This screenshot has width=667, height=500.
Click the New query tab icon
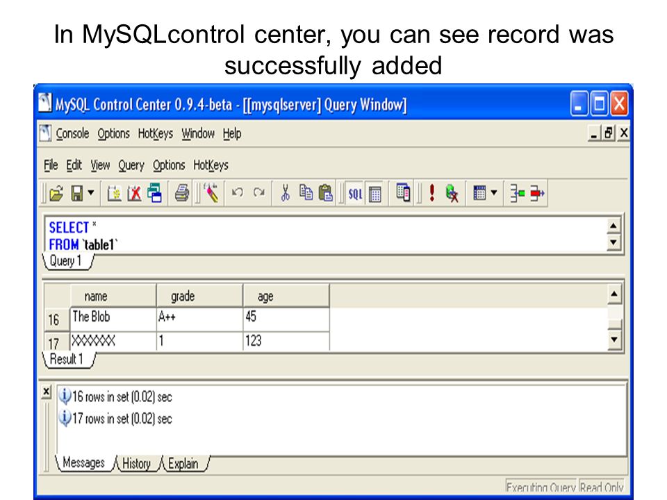pyautogui.click(x=114, y=194)
